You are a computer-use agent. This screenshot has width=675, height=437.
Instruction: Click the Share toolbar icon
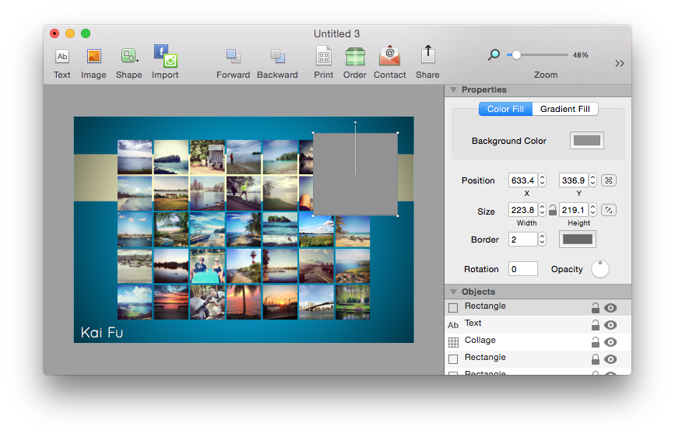click(427, 55)
